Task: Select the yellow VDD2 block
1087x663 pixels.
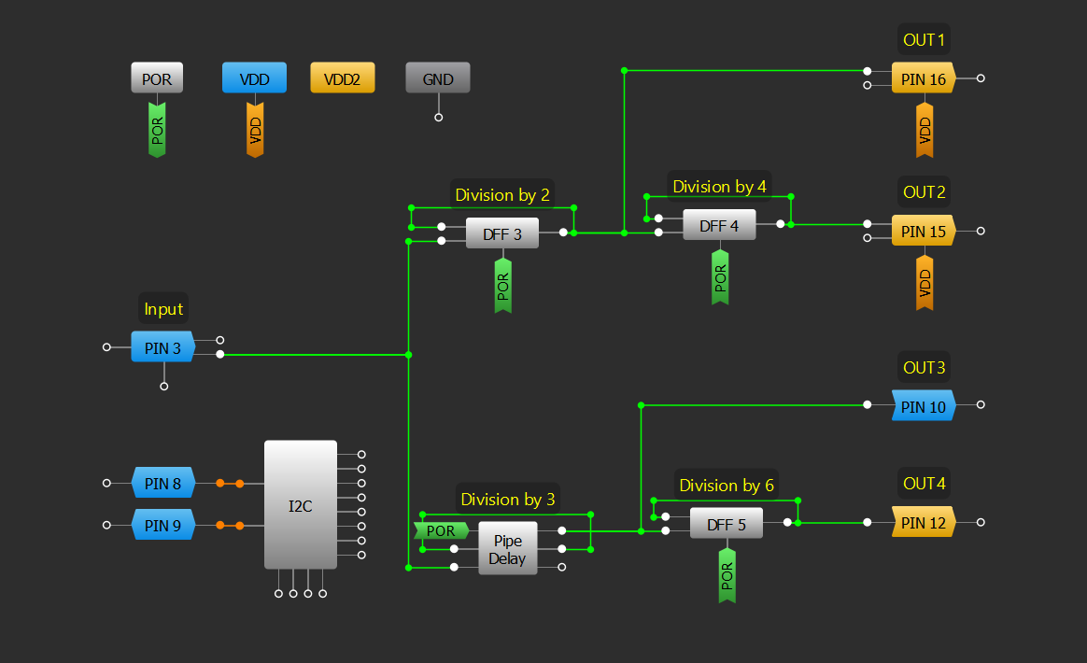Action: pos(342,79)
